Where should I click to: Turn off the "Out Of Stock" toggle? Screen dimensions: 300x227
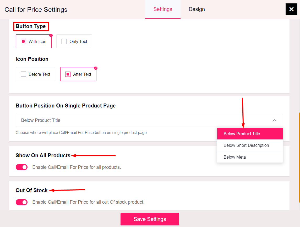click(21, 202)
